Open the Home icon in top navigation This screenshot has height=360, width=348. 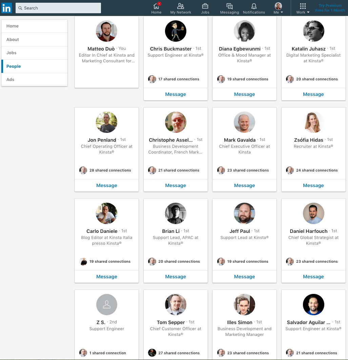click(156, 6)
